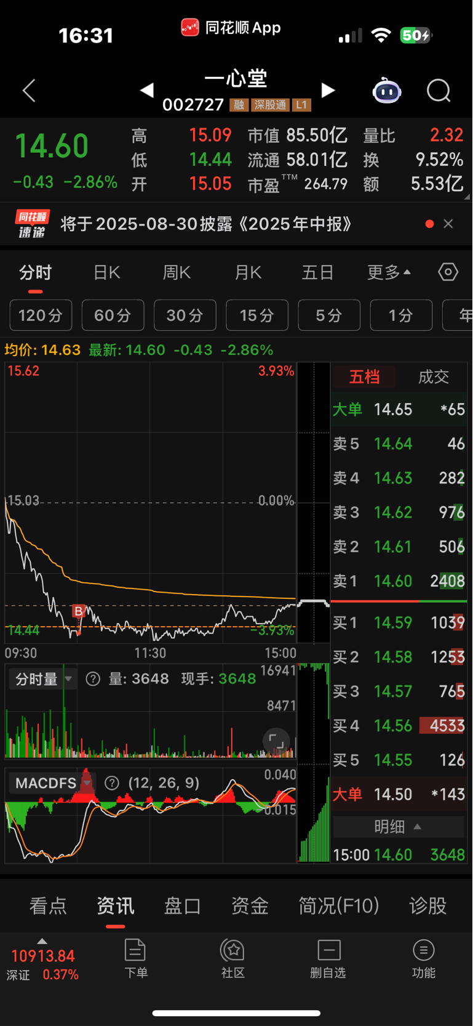Switch to 周K tab
Screen dimensions: 473x1026
tap(177, 272)
